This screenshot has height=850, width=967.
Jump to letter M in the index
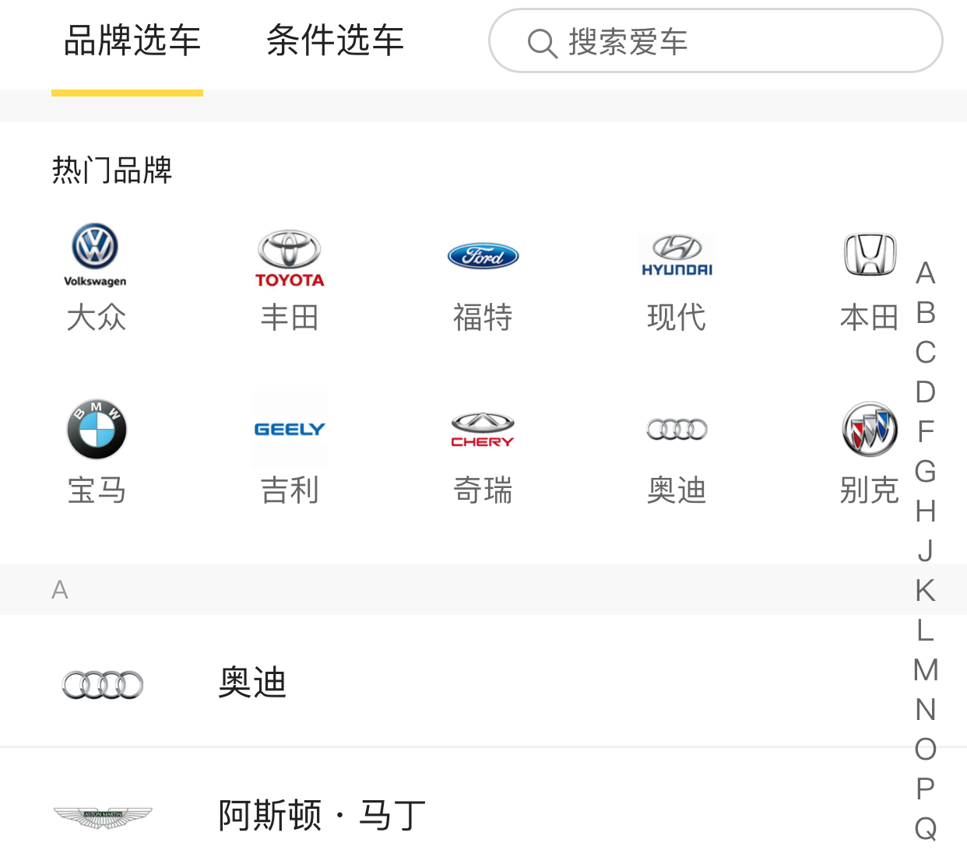point(925,670)
